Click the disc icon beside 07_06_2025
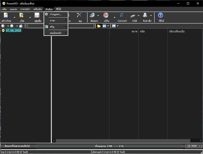The image size is (203, 154). point(3,30)
